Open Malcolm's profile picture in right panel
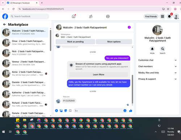The image size is (181, 140). point(157,30)
